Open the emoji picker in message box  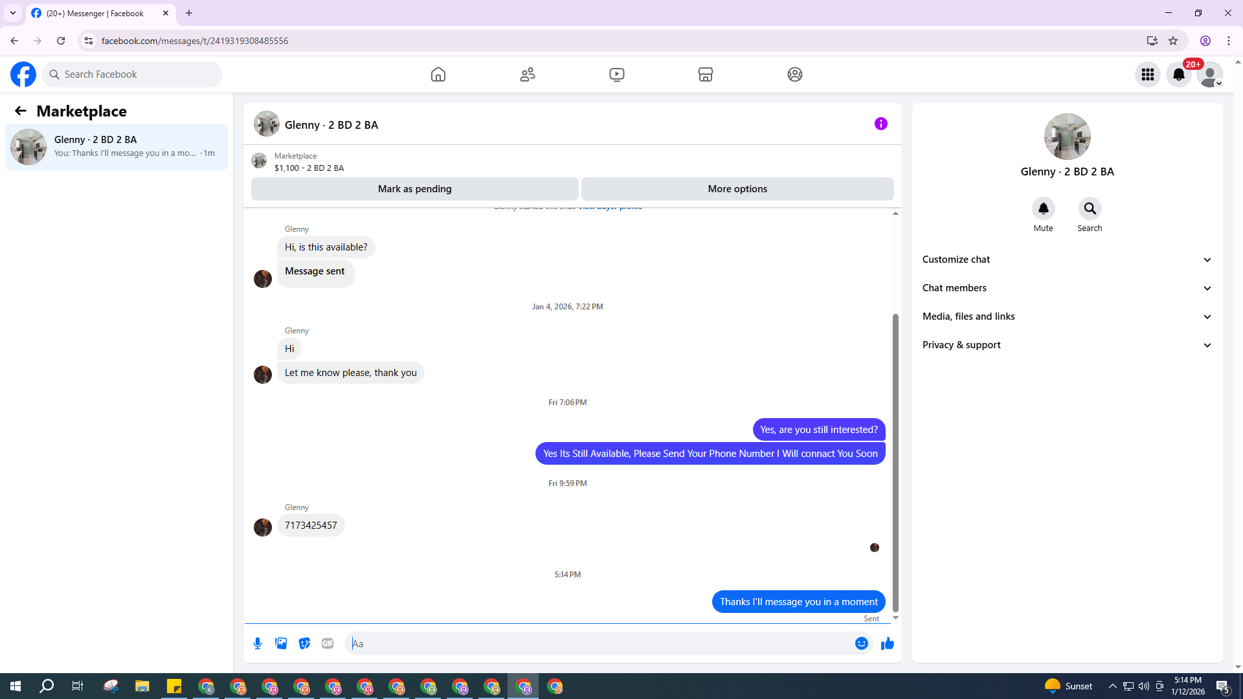(x=861, y=643)
